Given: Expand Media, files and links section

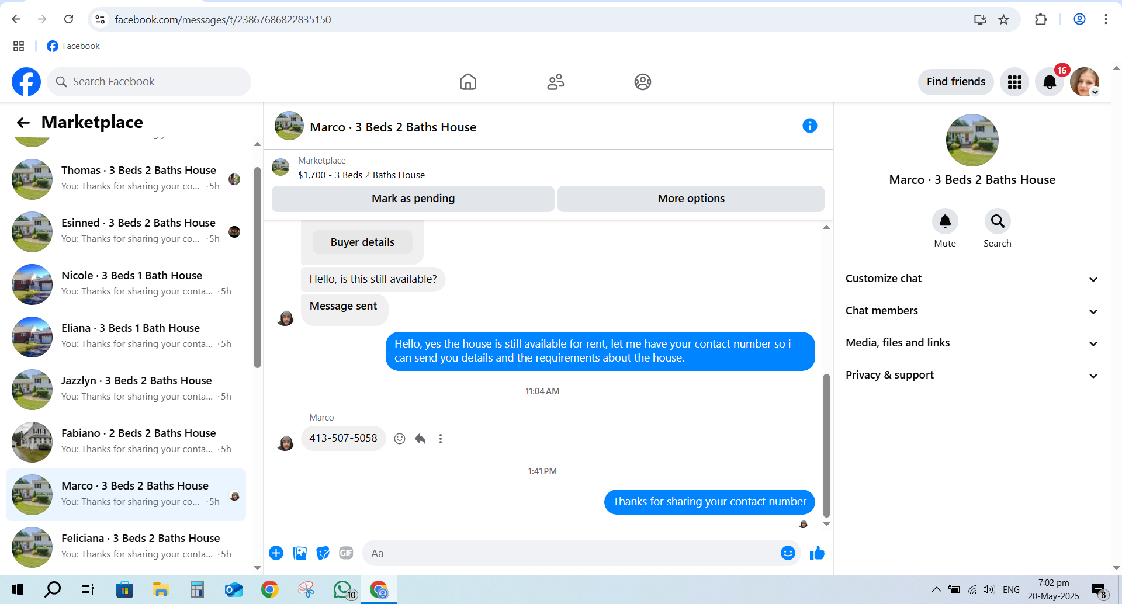Looking at the screenshot, I should [x=972, y=343].
